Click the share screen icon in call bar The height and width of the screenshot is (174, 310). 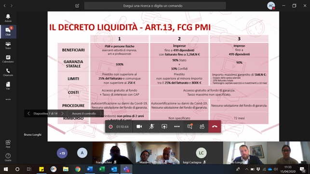click(x=164, y=127)
